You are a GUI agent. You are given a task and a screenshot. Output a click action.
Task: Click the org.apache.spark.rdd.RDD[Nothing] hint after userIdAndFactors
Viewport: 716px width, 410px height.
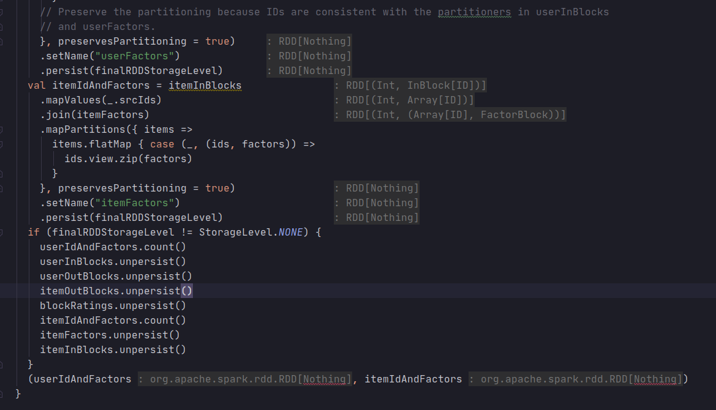[x=245, y=379]
